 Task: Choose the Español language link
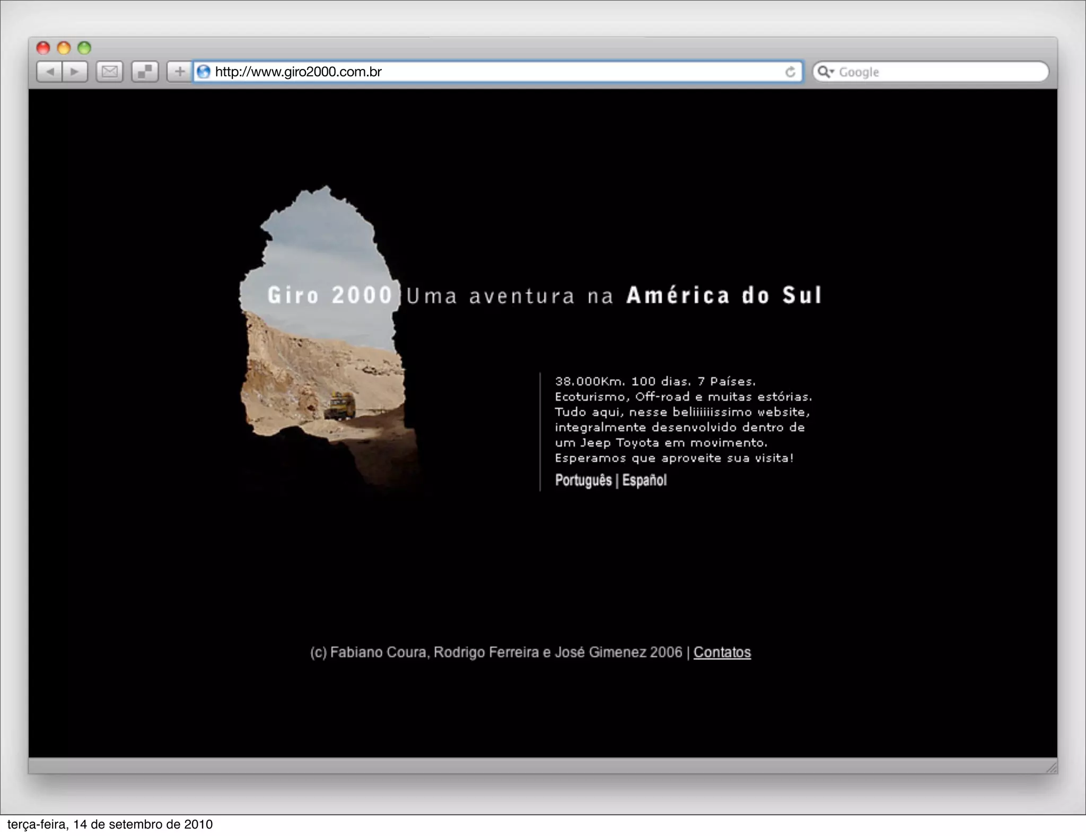(x=644, y=480)
